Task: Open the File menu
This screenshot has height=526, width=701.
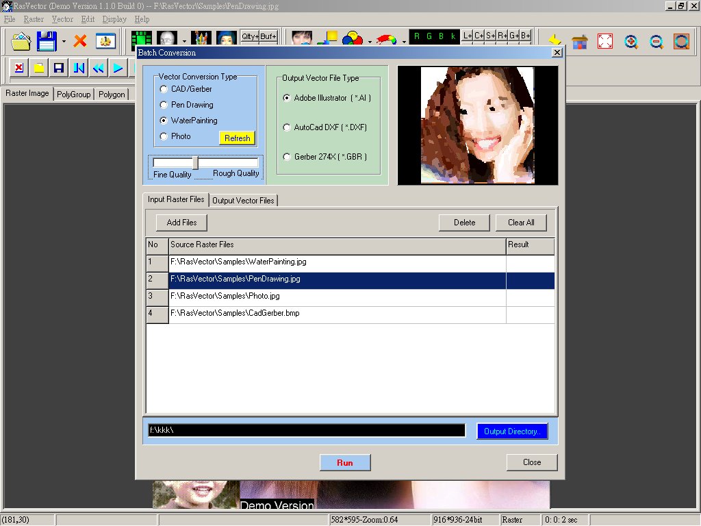Action: click(x=10, y=19)
